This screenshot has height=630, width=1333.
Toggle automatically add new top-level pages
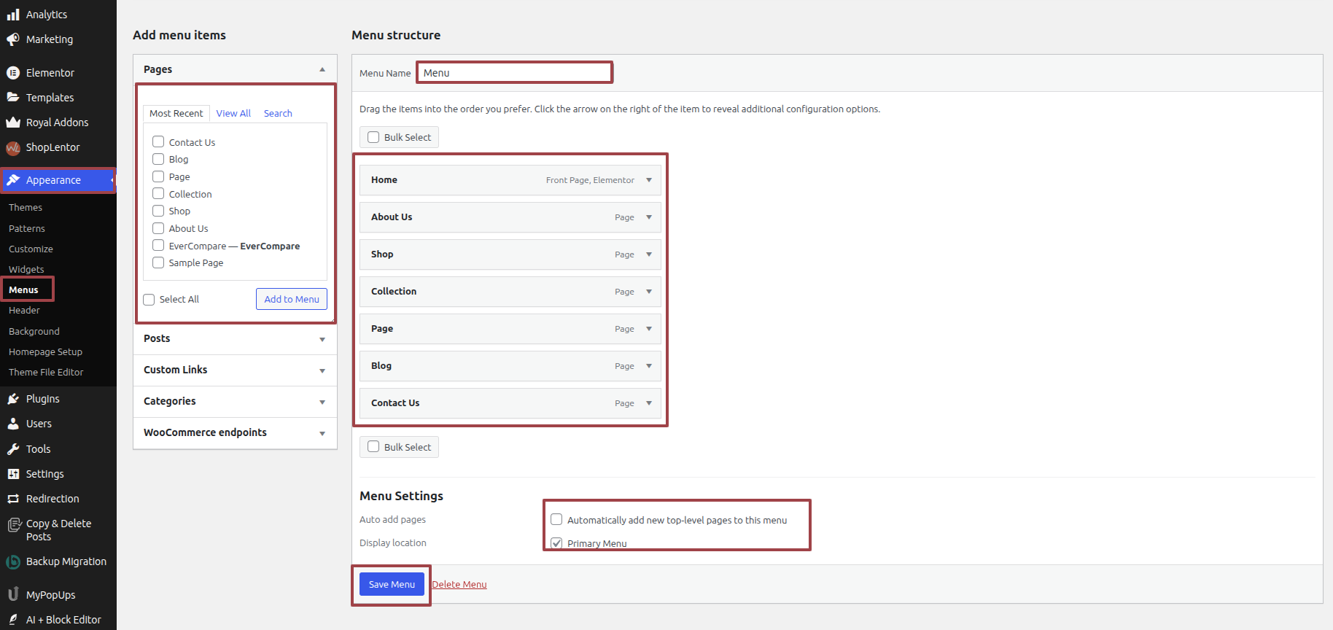pyautogui.click(x=556, y=520)
